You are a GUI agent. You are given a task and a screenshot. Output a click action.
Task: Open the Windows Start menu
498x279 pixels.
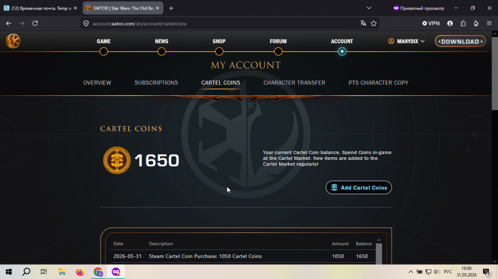pos(8,272)
